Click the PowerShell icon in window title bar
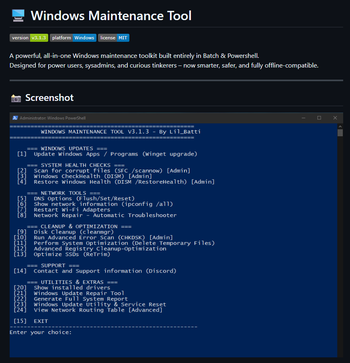Image resolution: width=350 pixels, height=363 pixels. tap(15, 118)
